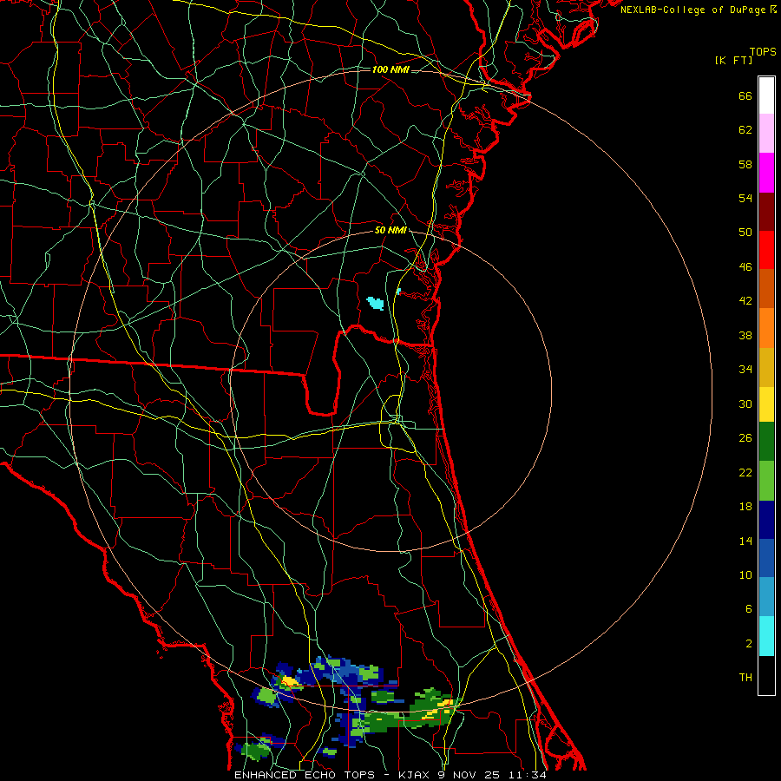781x781 pixels.
Task: Pick the dark orange legend swatch
Action: pos(766,289)
